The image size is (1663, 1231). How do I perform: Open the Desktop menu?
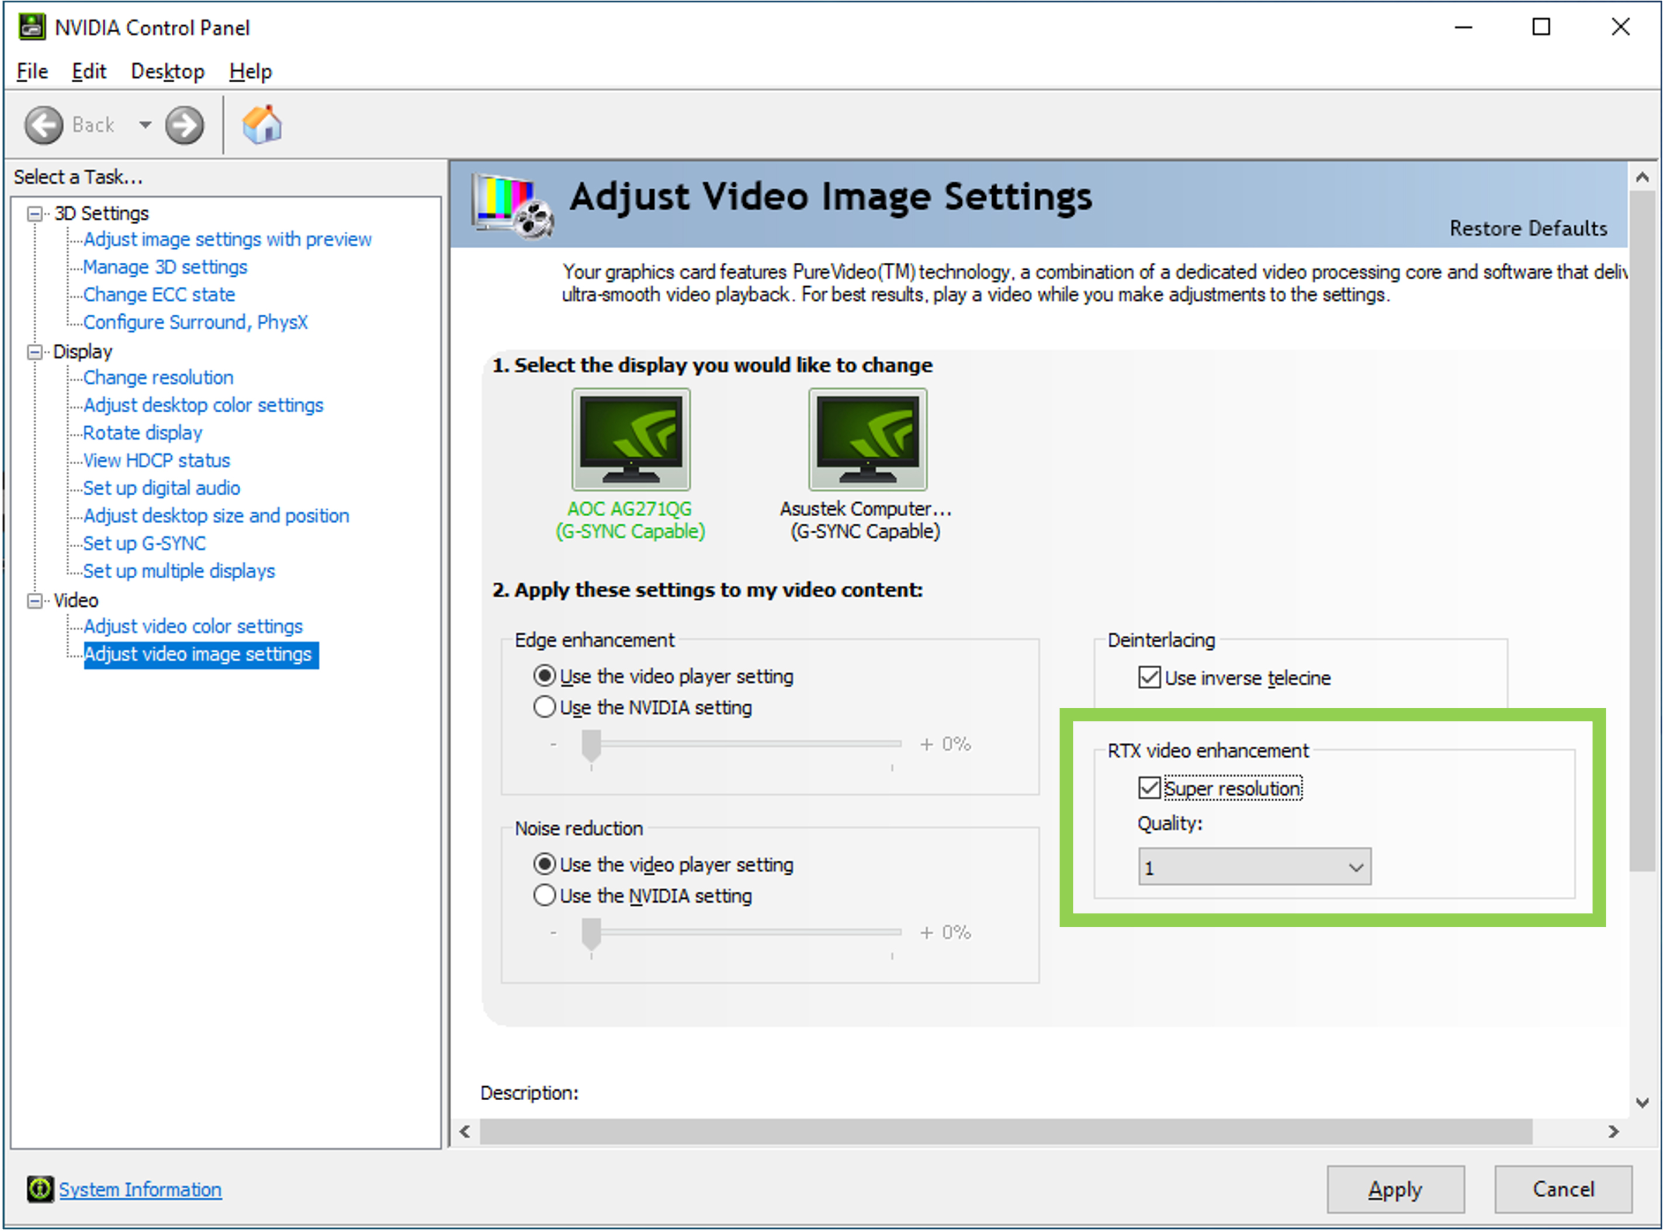[165, 70]
